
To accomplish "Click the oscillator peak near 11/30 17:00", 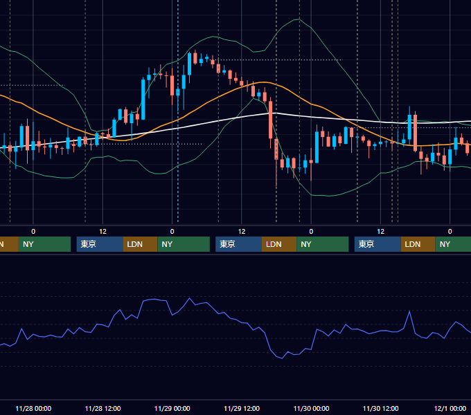I will pyautogui.click(x=409, y=311).
